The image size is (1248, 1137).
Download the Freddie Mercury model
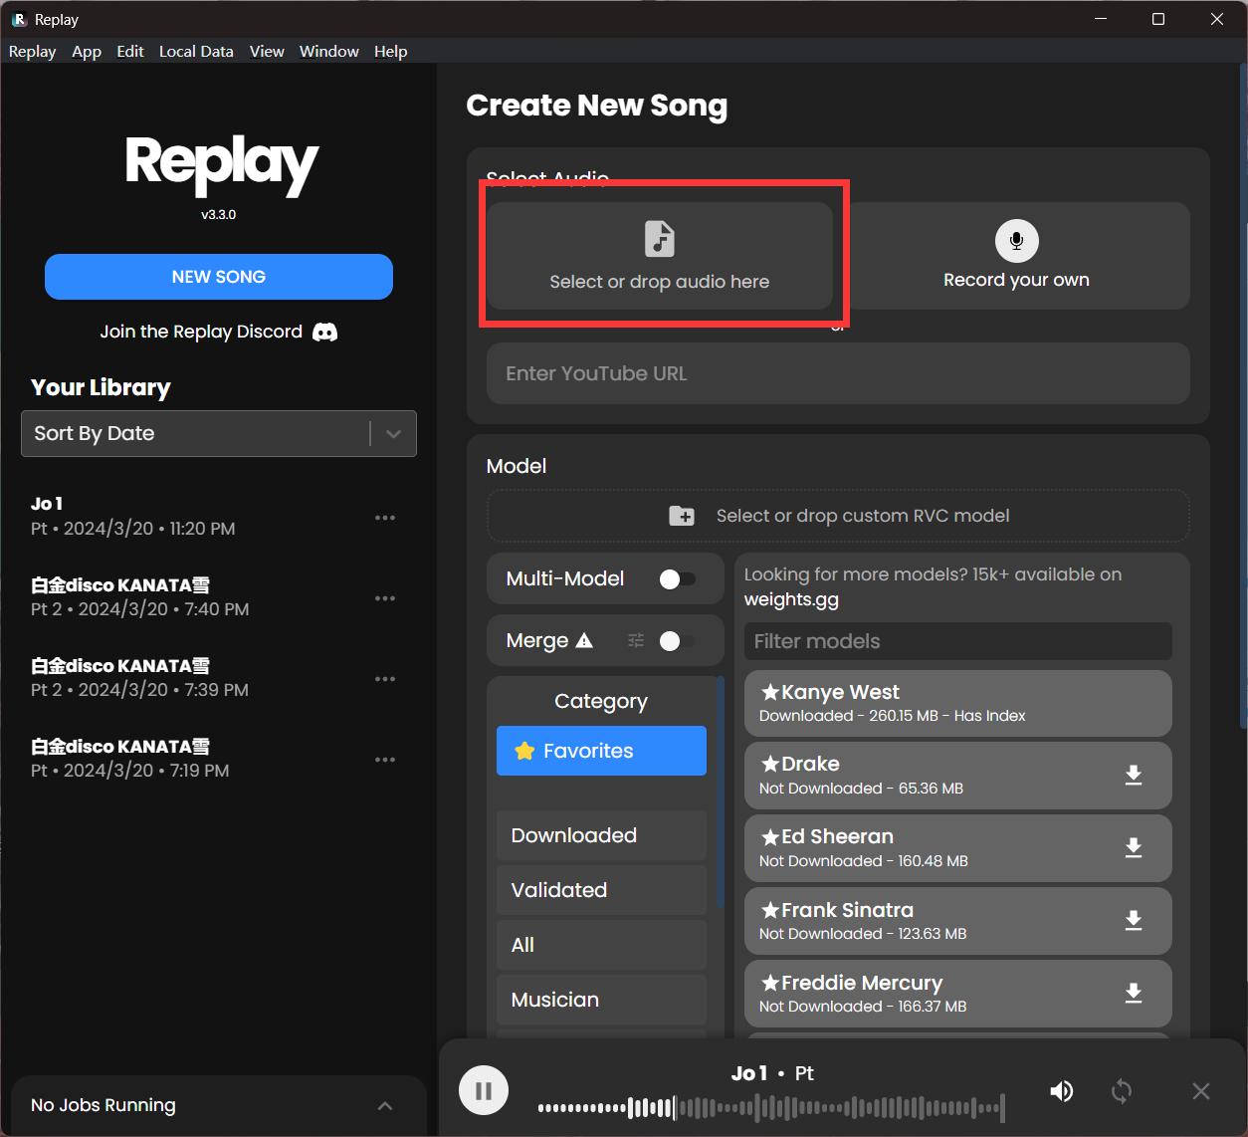[x=1133, y=994]
